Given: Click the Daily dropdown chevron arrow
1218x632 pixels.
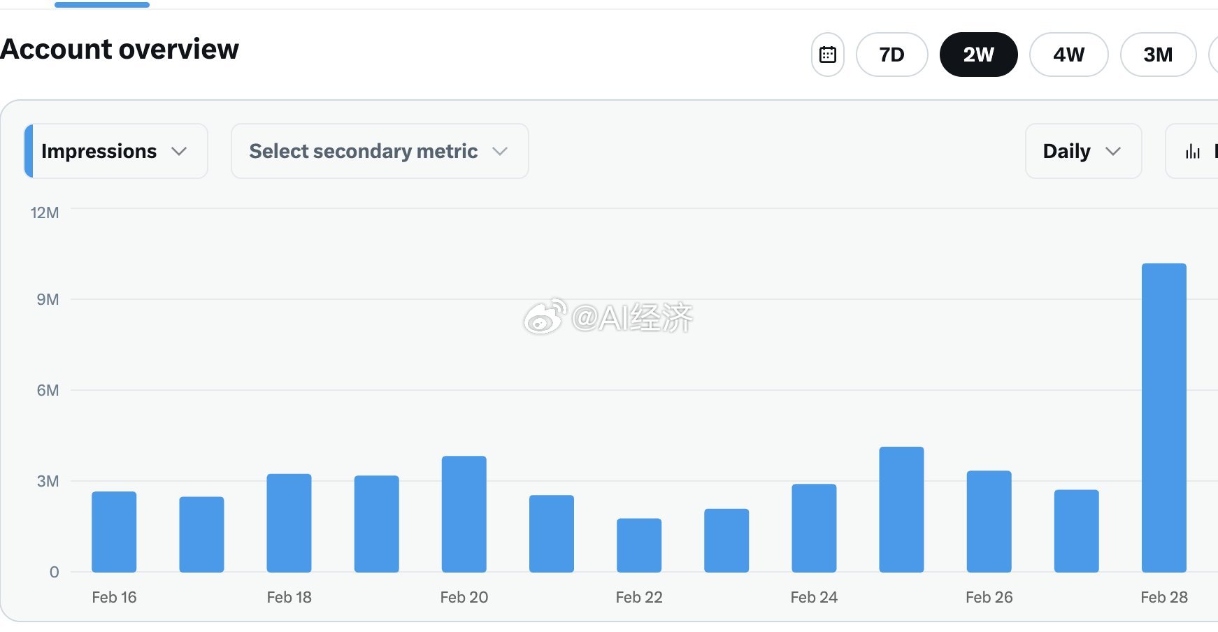Looking at the screenshot, I should point(1113,152).
